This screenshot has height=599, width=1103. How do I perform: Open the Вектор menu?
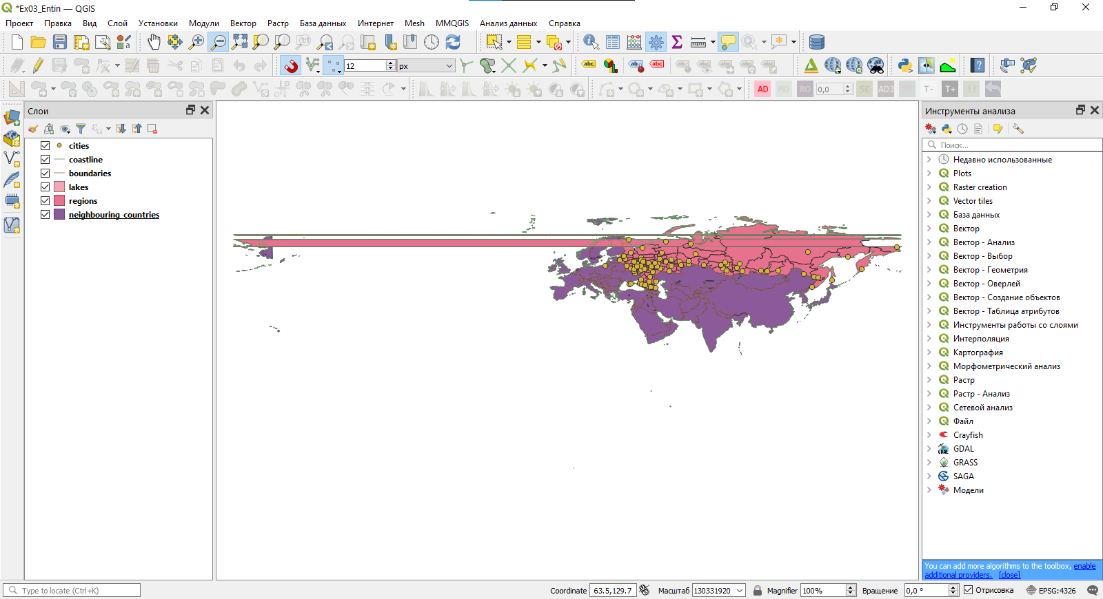tap(243, 23)
